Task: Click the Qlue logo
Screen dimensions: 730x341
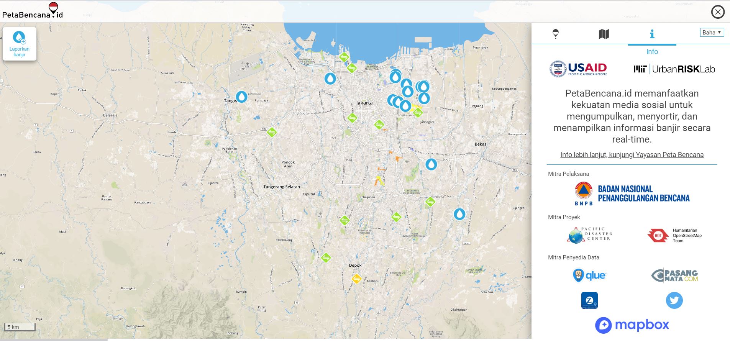Action: coord(589,275)
